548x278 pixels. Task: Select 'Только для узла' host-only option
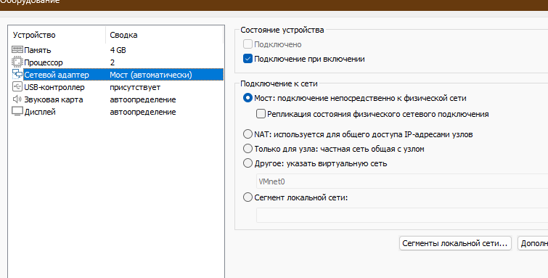tap(248, 149)
